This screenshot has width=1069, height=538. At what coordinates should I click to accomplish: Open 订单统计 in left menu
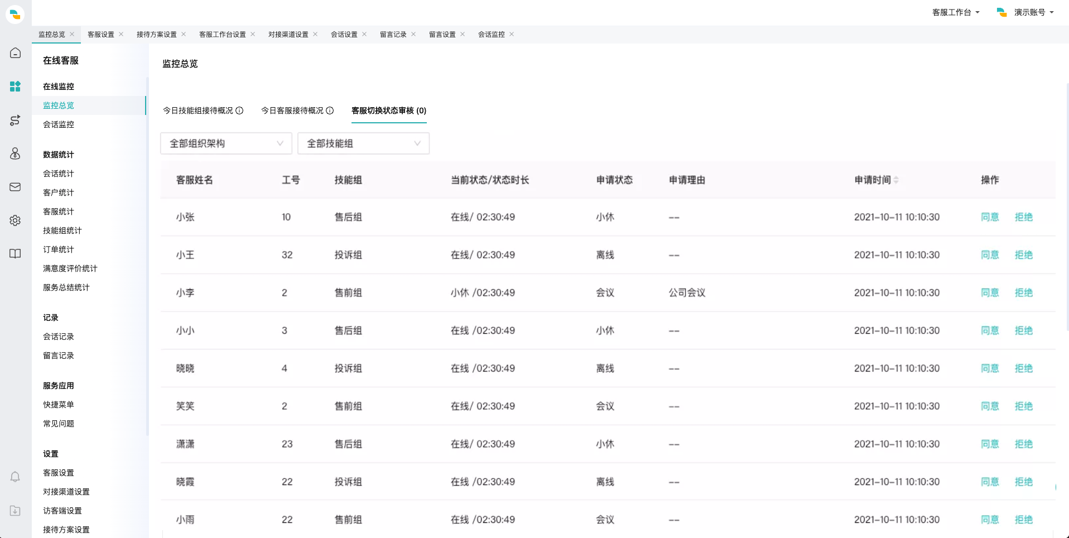[x=59, y=249]
